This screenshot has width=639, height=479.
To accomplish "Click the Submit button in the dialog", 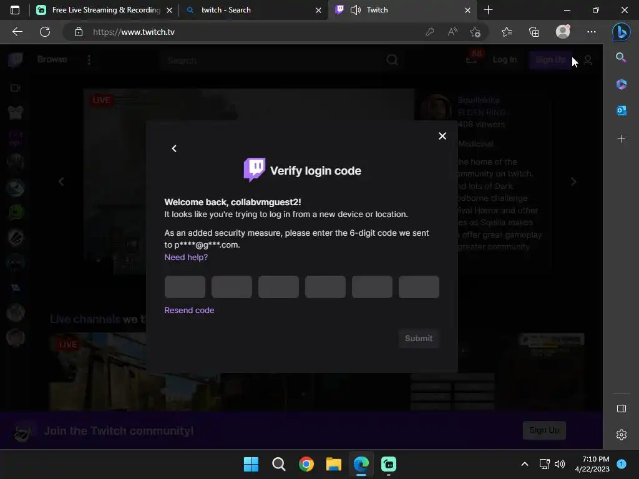I will point(419,338).
